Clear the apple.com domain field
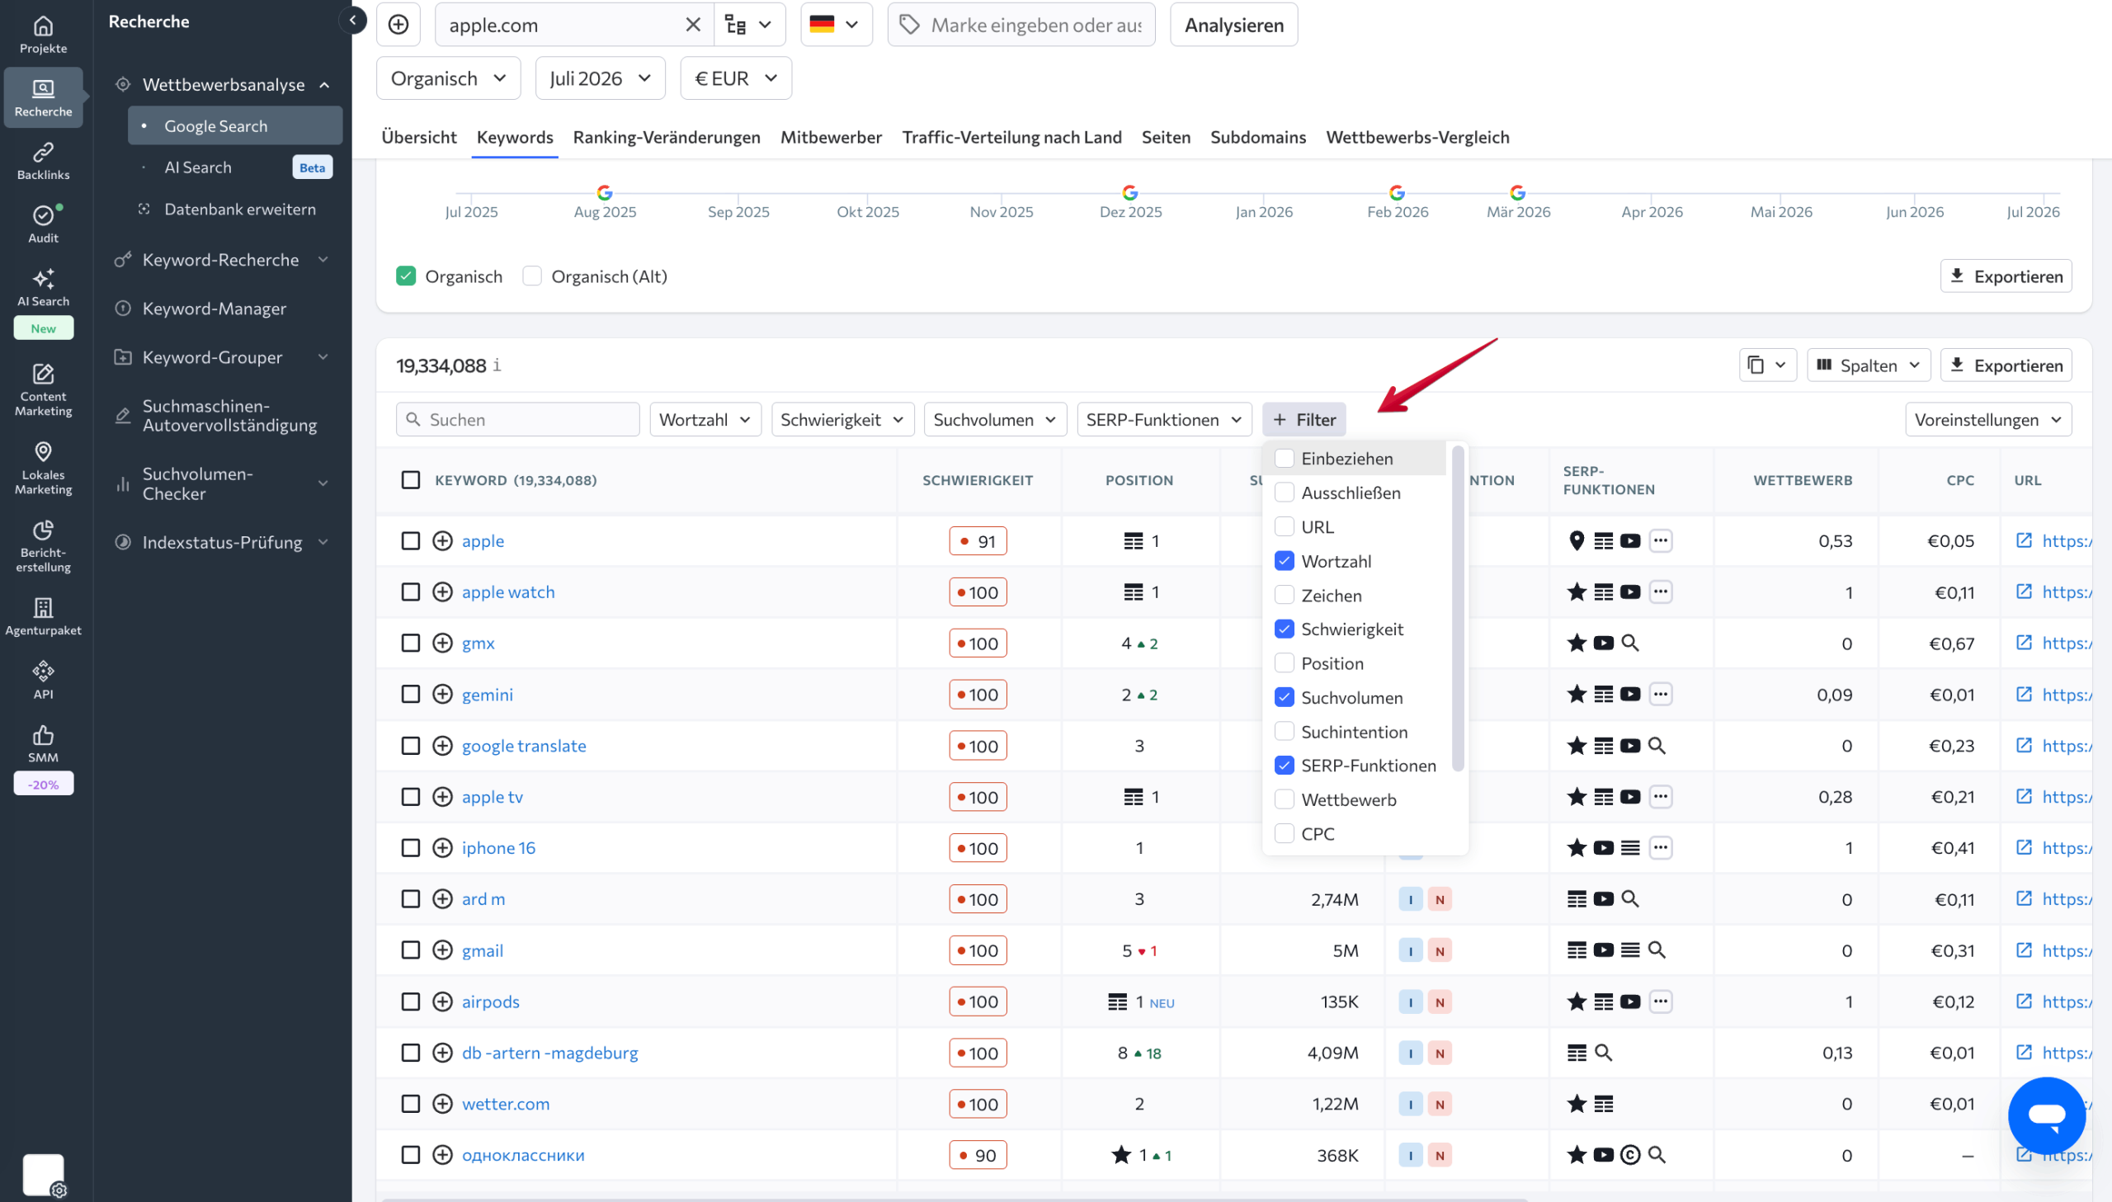The width and height of the screenshot is (2112, 1202). click(x=693, y=25)
